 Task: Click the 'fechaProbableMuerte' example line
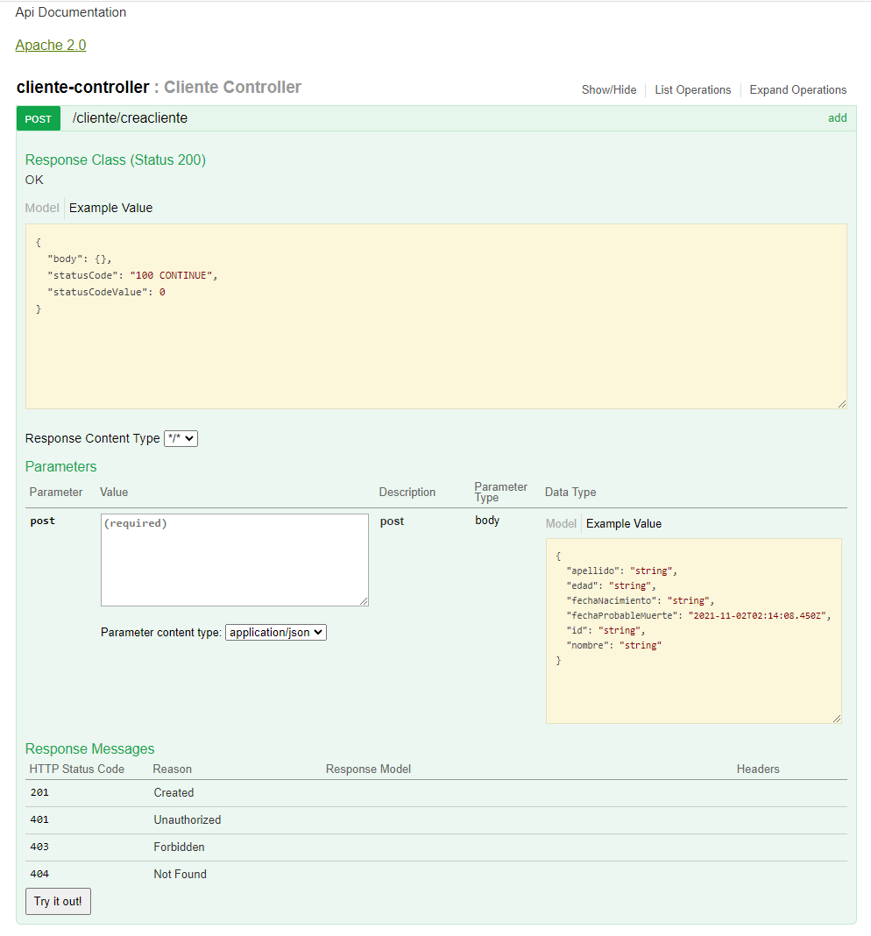[x=698, y=615]
